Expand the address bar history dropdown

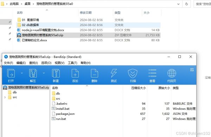[x=178, y=4]
